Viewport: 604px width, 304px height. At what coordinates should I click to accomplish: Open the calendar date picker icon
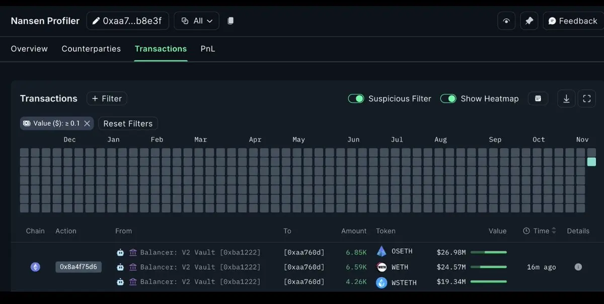(x=538, y=98)
